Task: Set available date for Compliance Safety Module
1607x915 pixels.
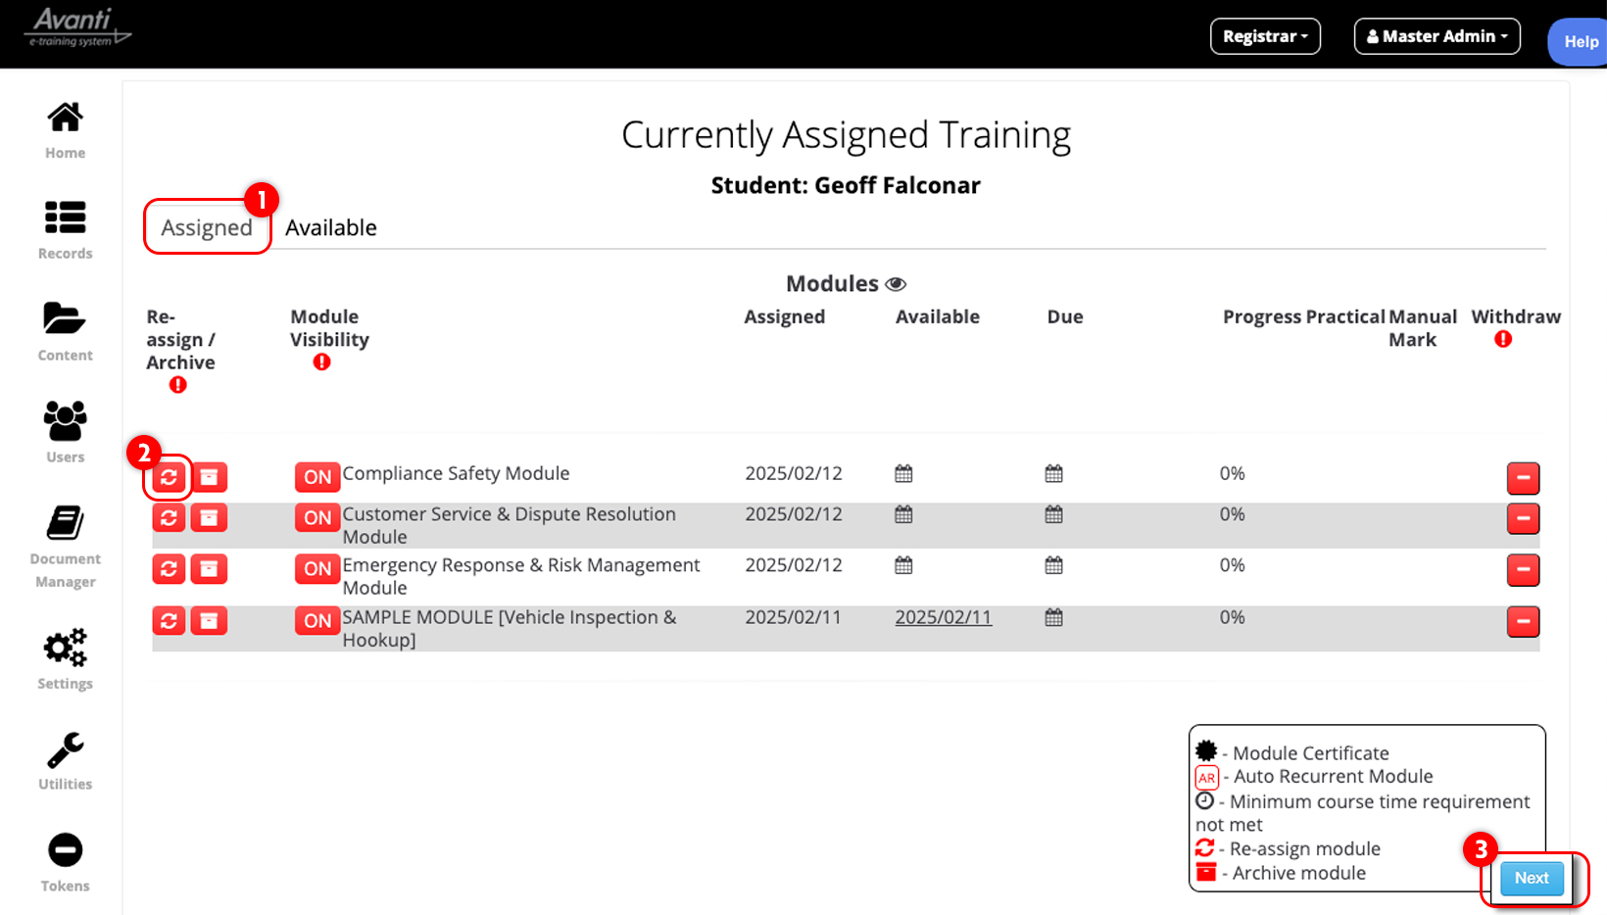Action: pos(903,474)
